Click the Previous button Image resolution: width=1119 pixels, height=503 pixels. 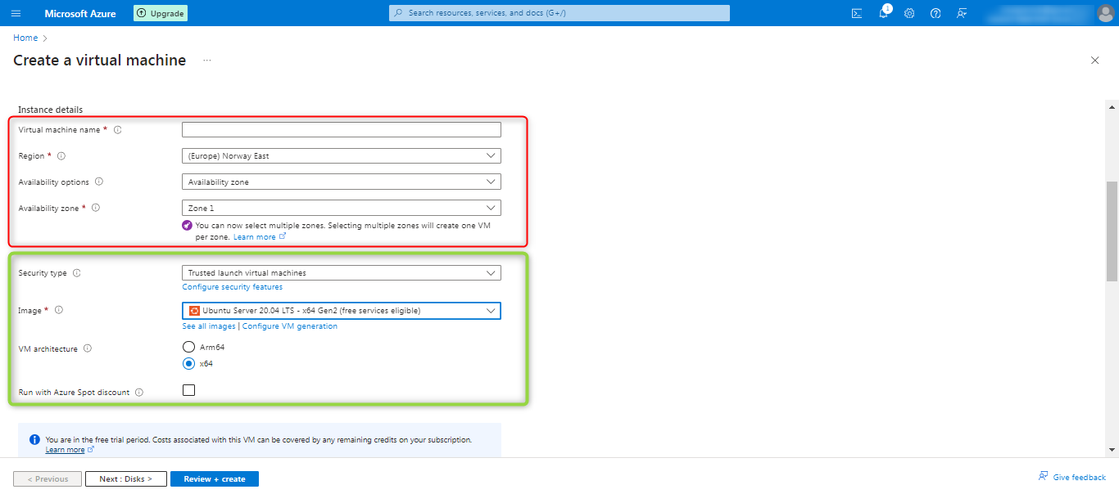point(48,478)
